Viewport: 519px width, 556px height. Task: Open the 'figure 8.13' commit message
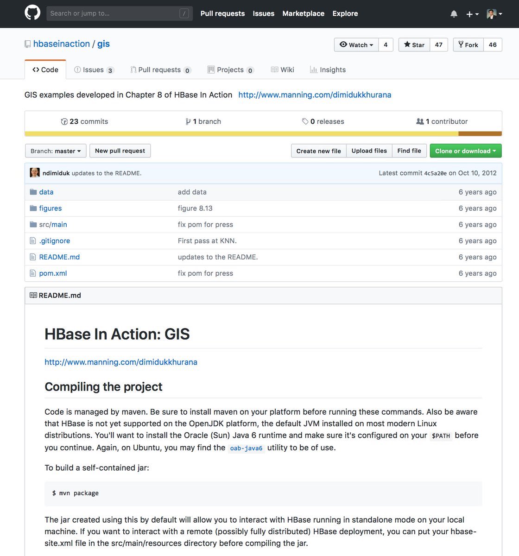pos(195,208)
